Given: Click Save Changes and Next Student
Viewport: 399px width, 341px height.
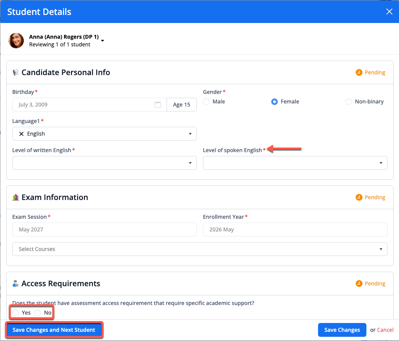Looking at the screenshot, I should click(54, 330).
